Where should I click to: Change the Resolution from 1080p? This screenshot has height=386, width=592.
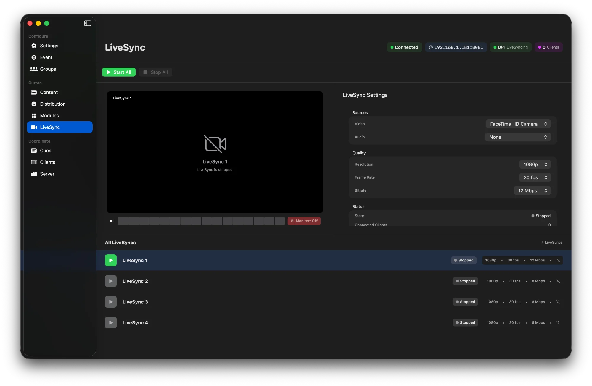[x=535, y=164]
